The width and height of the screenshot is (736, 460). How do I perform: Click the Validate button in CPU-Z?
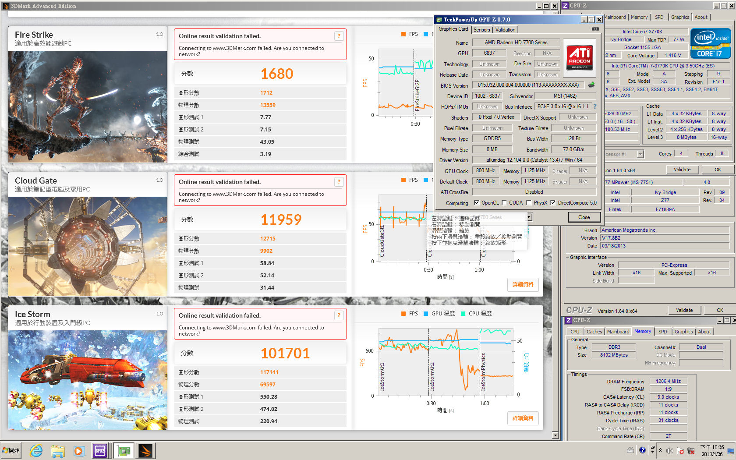tap(685, 310)
